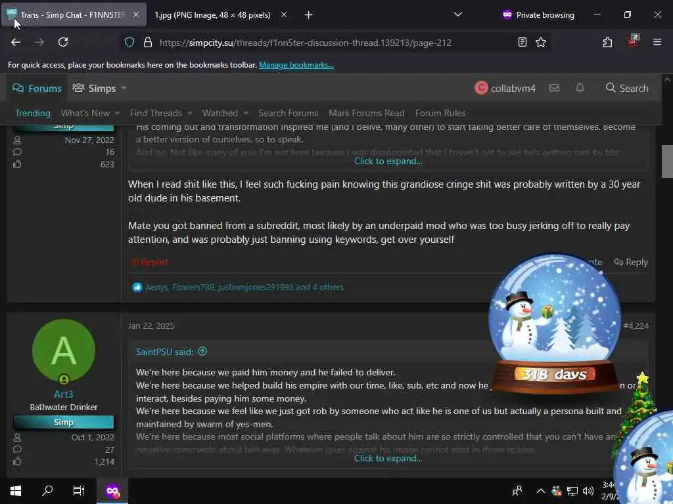Click Manage bookmarks link
The height and width of the screenshot is (504, 673).
click(296, 65)
